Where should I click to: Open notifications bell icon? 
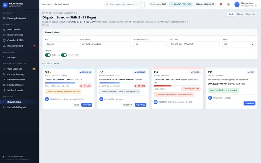(x=221, y=4)
